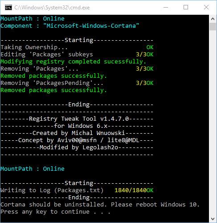The width and height of the screenshot is (217, 223).
Task: Click the 'for Windows 6.x' text
Action: point(81,126)
